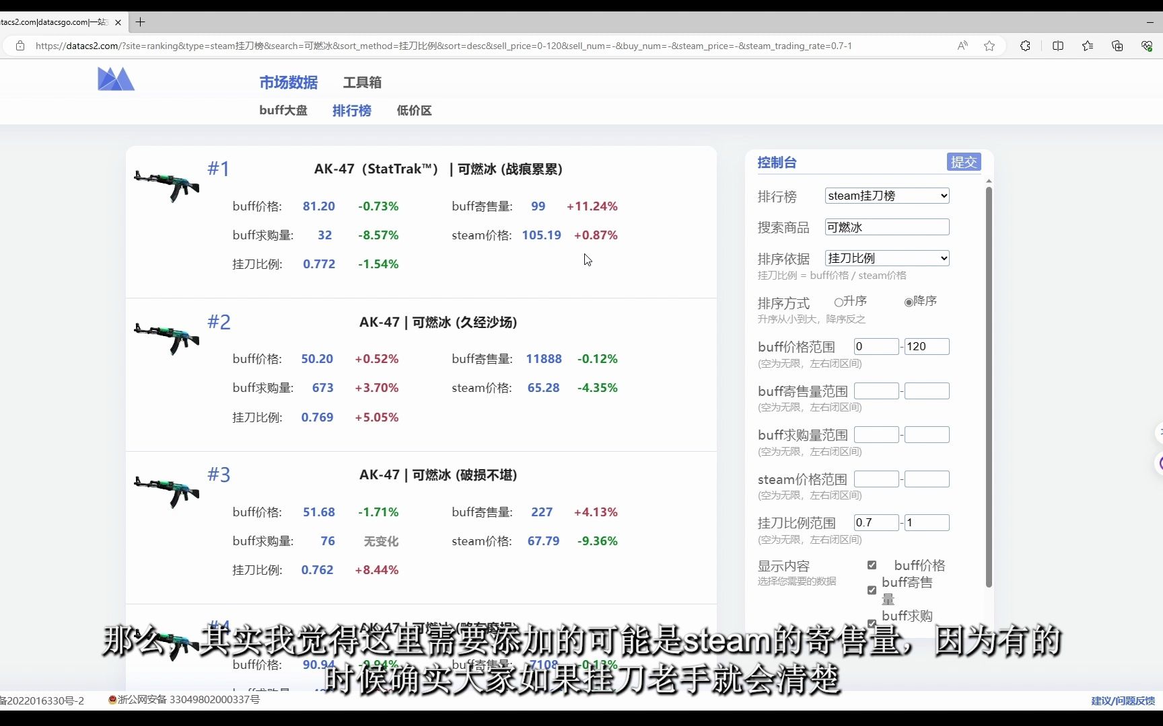The image size is (1163, 726).
Task: Click the #2 rank number
Action: 219,322
